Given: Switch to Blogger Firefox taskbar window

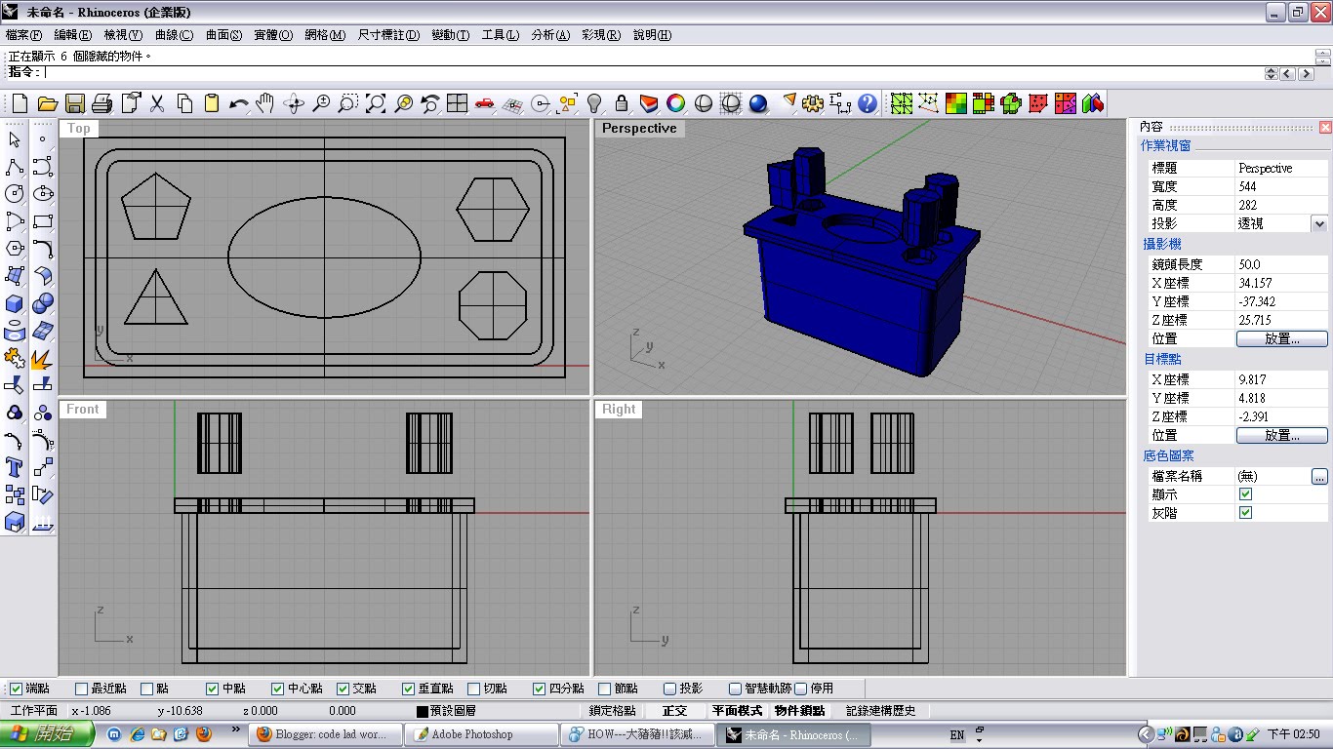Looking at the screenshot, I should tap(326, 734).
